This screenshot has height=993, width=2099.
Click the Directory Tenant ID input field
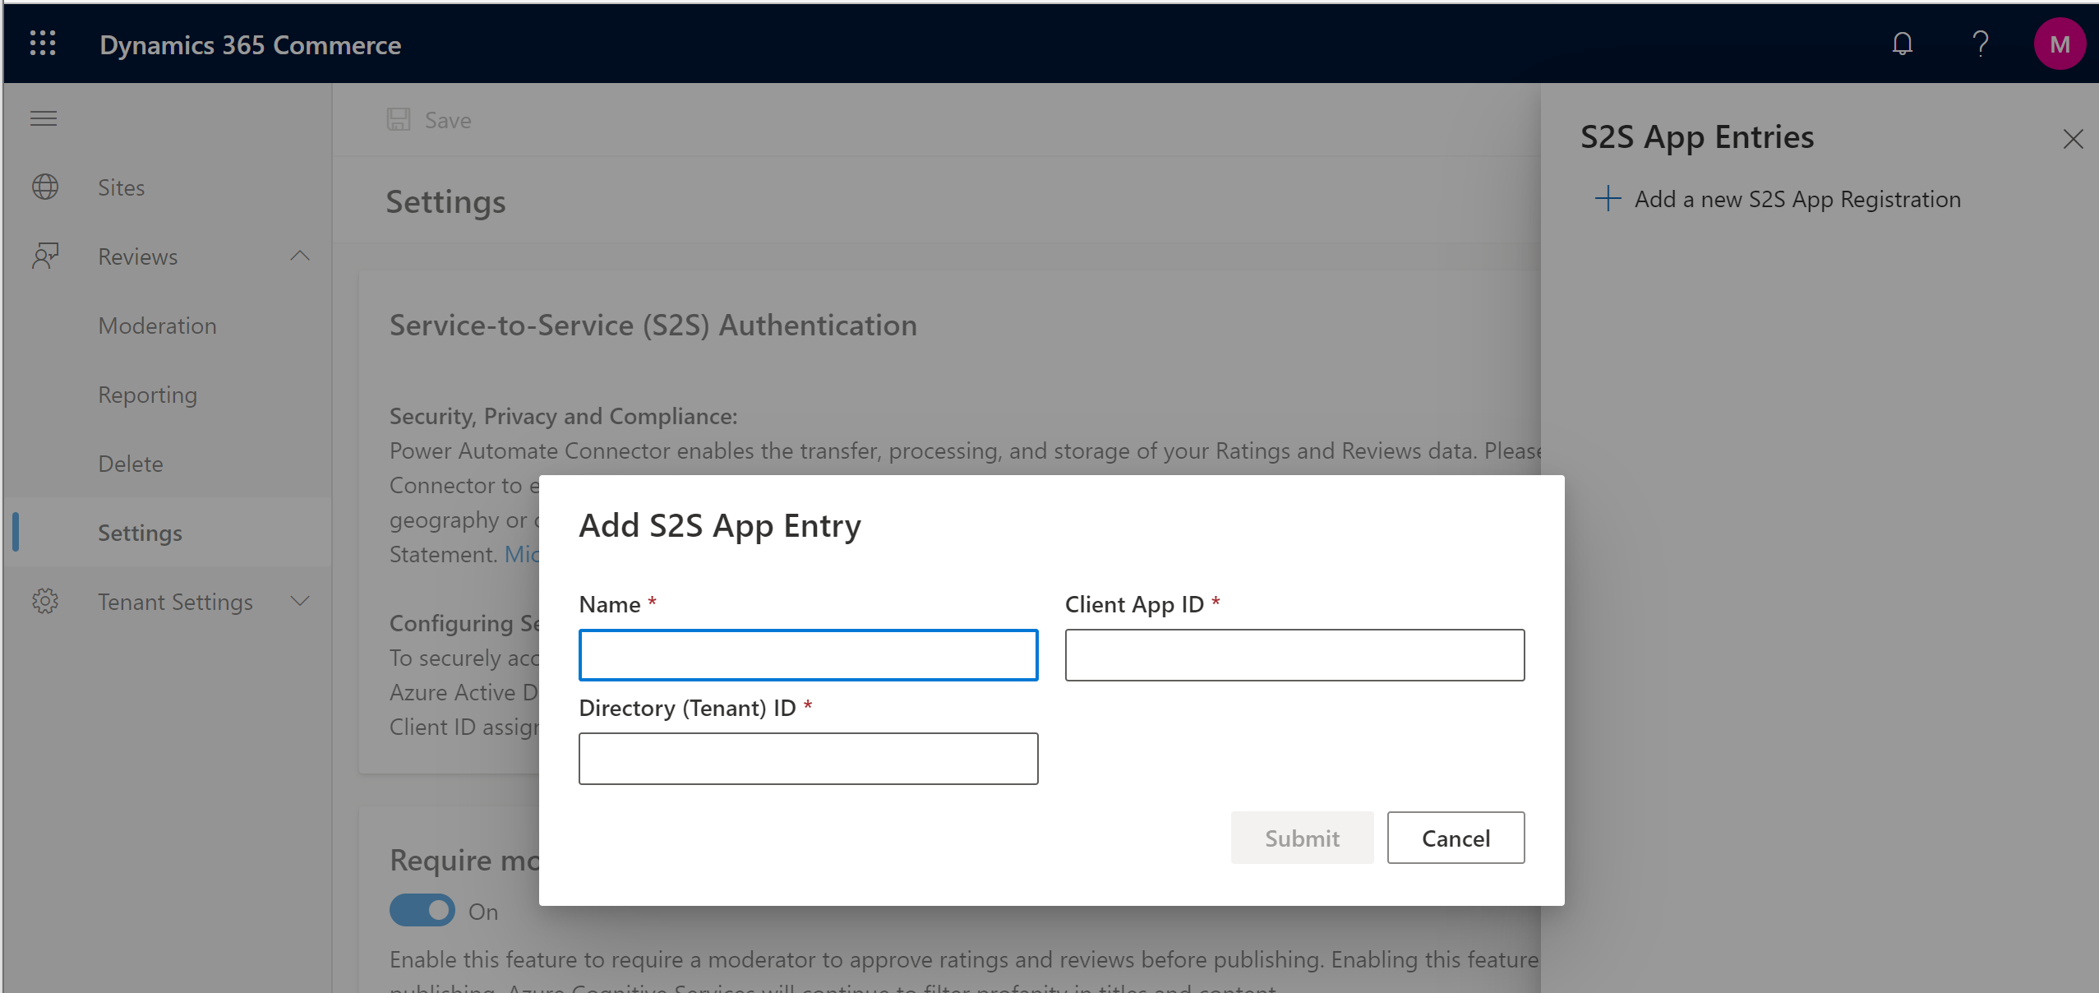click(807, 759)
